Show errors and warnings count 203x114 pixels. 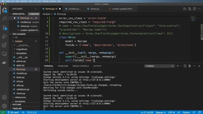(32, 112)
